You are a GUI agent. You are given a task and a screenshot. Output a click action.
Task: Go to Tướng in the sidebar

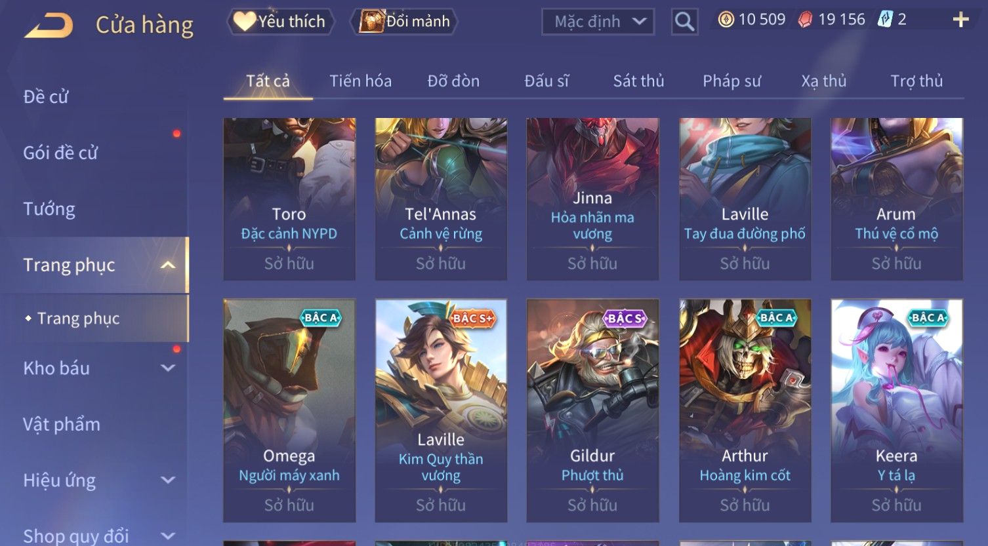point(49,209)
